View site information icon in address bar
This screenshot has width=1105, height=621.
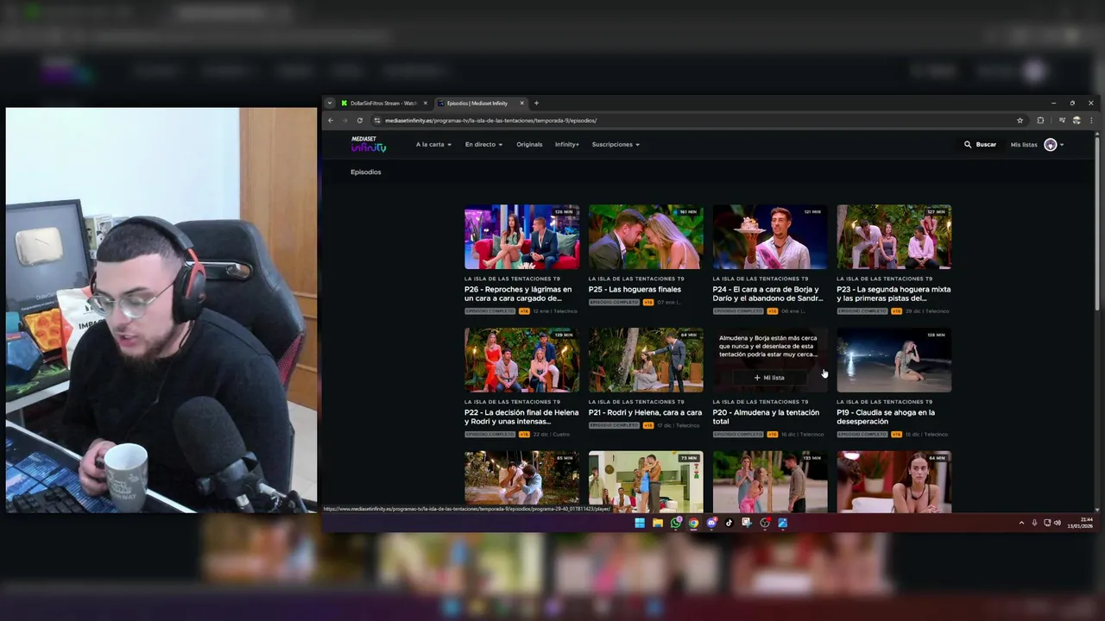(377, 121)
